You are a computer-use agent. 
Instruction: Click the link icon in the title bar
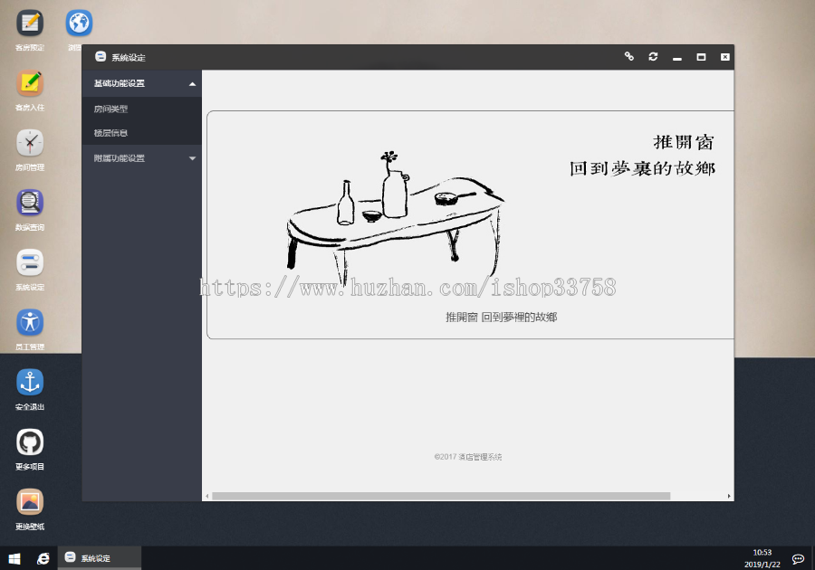pyautogui.click(x=628, y=57)
